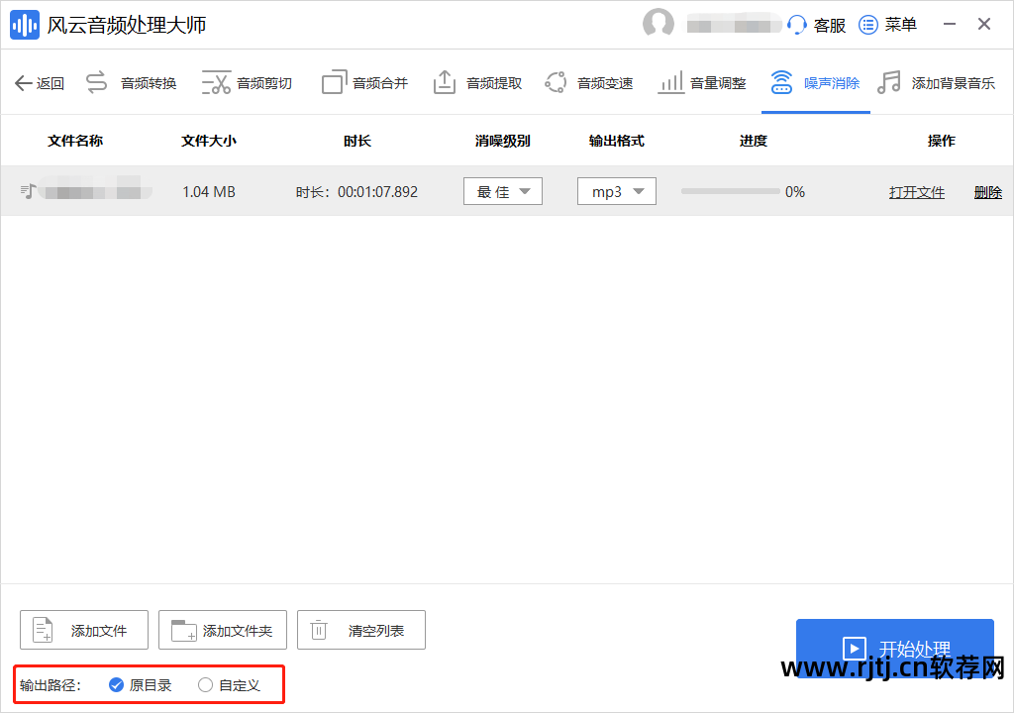Viewport: 1014px width, 713px height.
Task: Click the 音频变速 circular arrows icon
Action: [556, 82]
